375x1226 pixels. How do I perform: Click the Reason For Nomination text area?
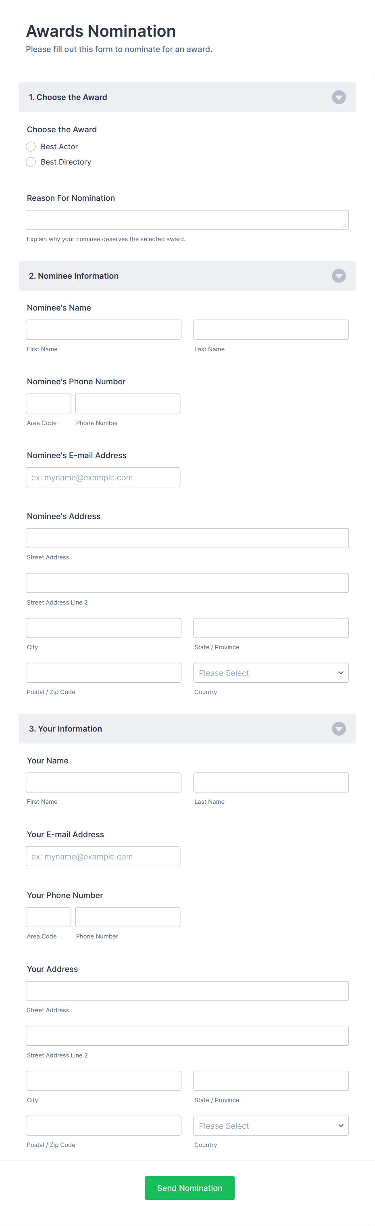[x=187, y=219]
